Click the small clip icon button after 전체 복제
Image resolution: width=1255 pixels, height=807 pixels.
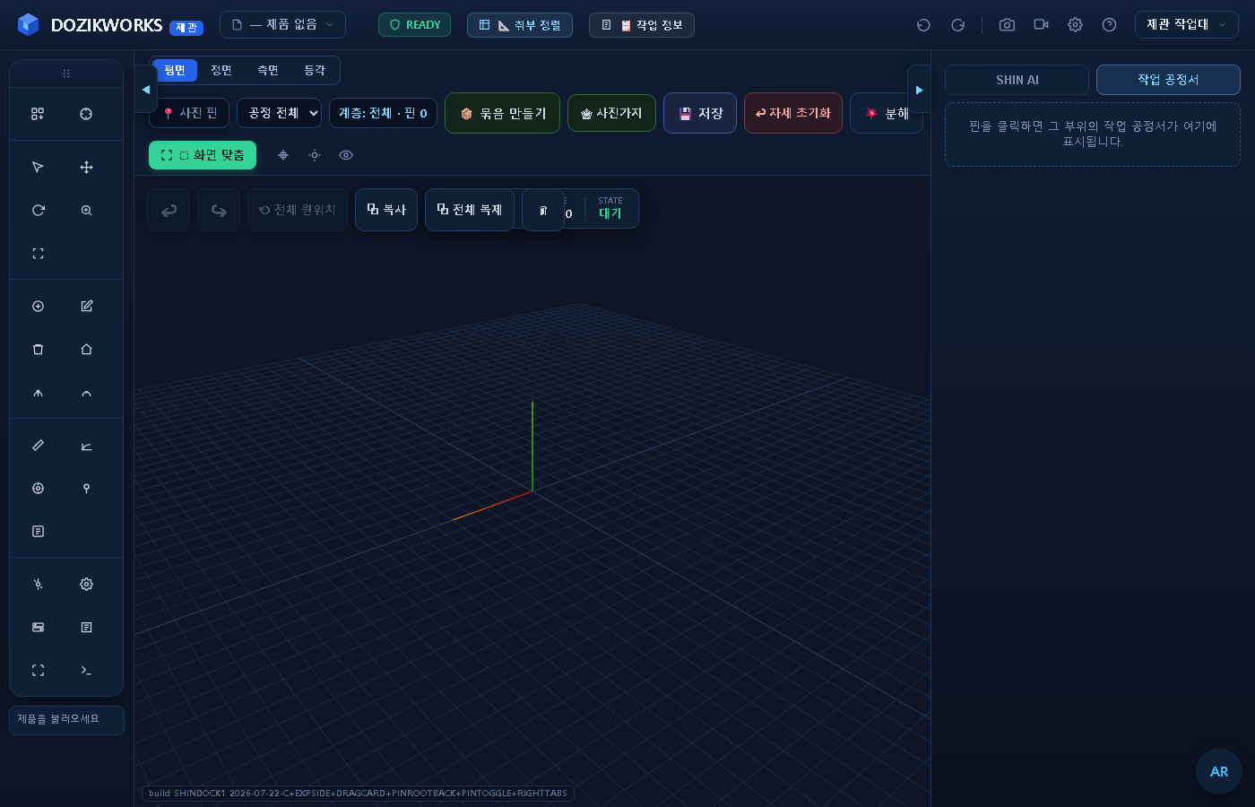(x=542, y=210)
